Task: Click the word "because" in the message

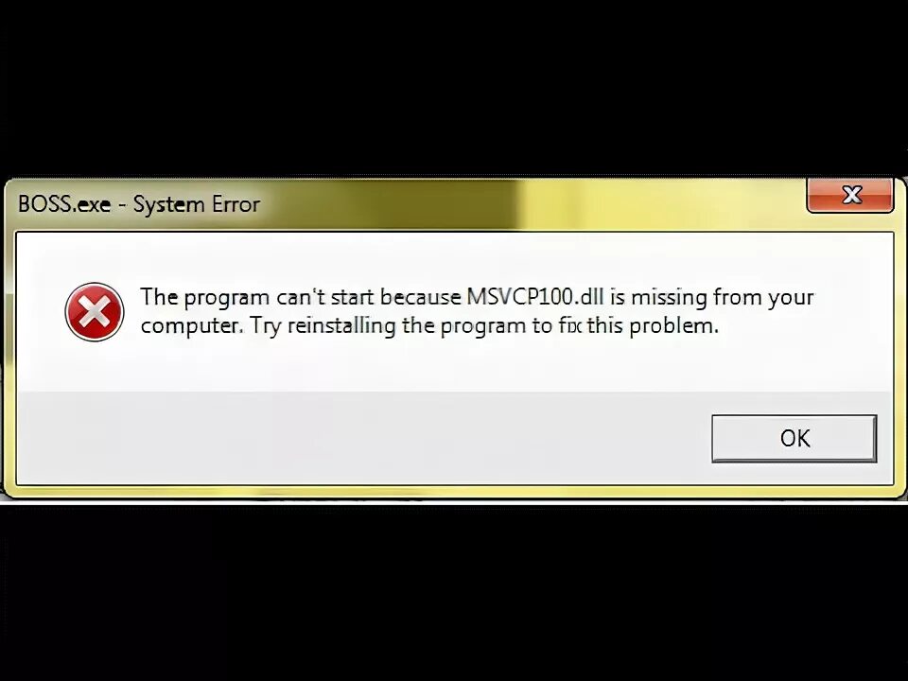Action: pyautogui.click(x=420, y=297)
